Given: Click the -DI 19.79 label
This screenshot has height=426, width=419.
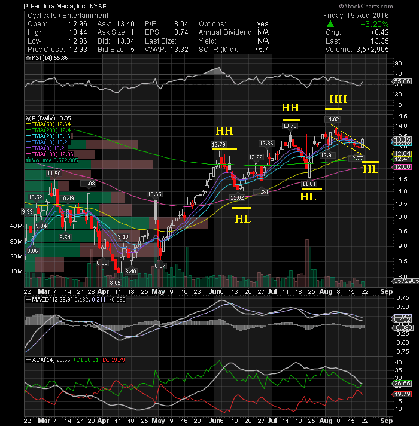Looking at the screenshot, I should tap(113, 360).
